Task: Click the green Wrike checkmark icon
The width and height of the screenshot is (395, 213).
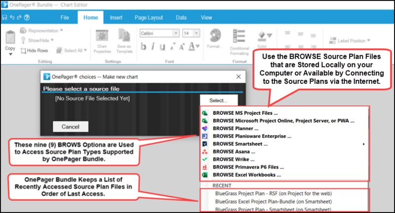Action: coord(205,159)
